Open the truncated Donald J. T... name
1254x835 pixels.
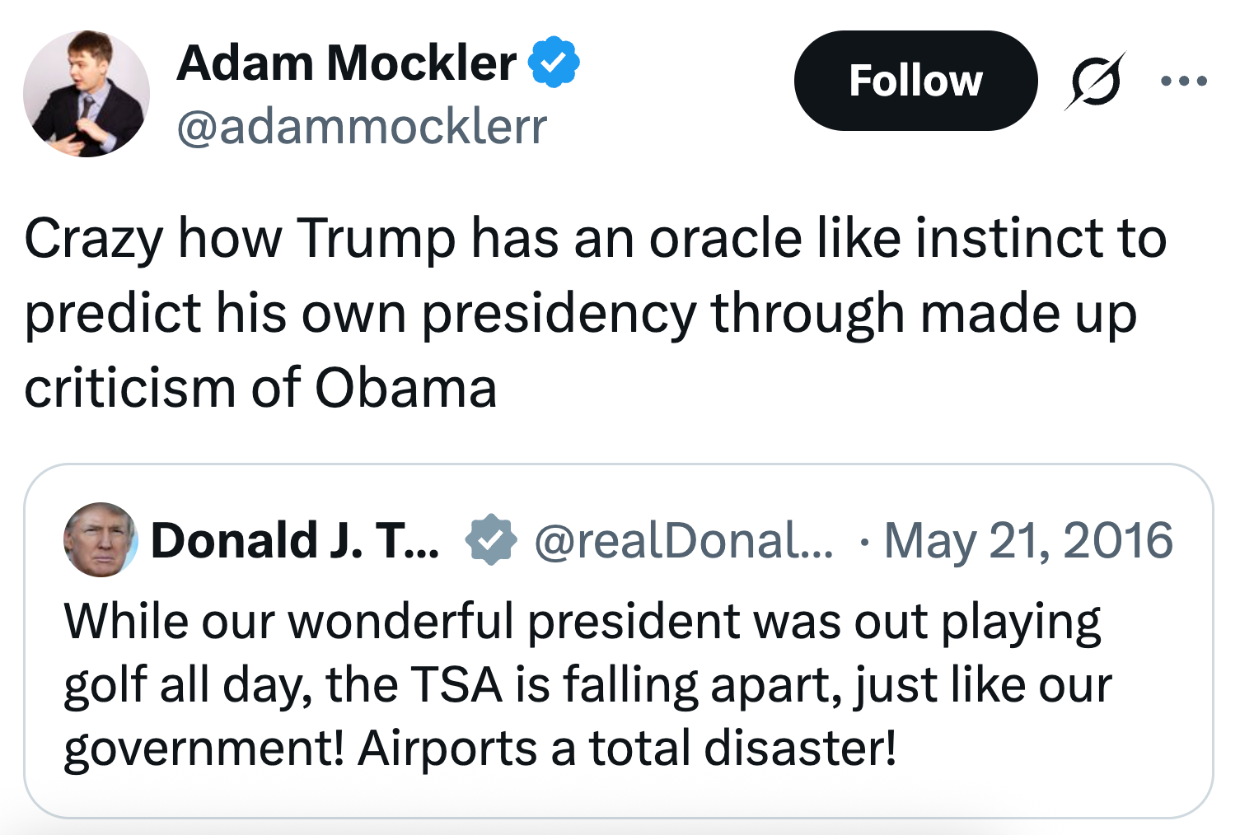pos(294,541)
